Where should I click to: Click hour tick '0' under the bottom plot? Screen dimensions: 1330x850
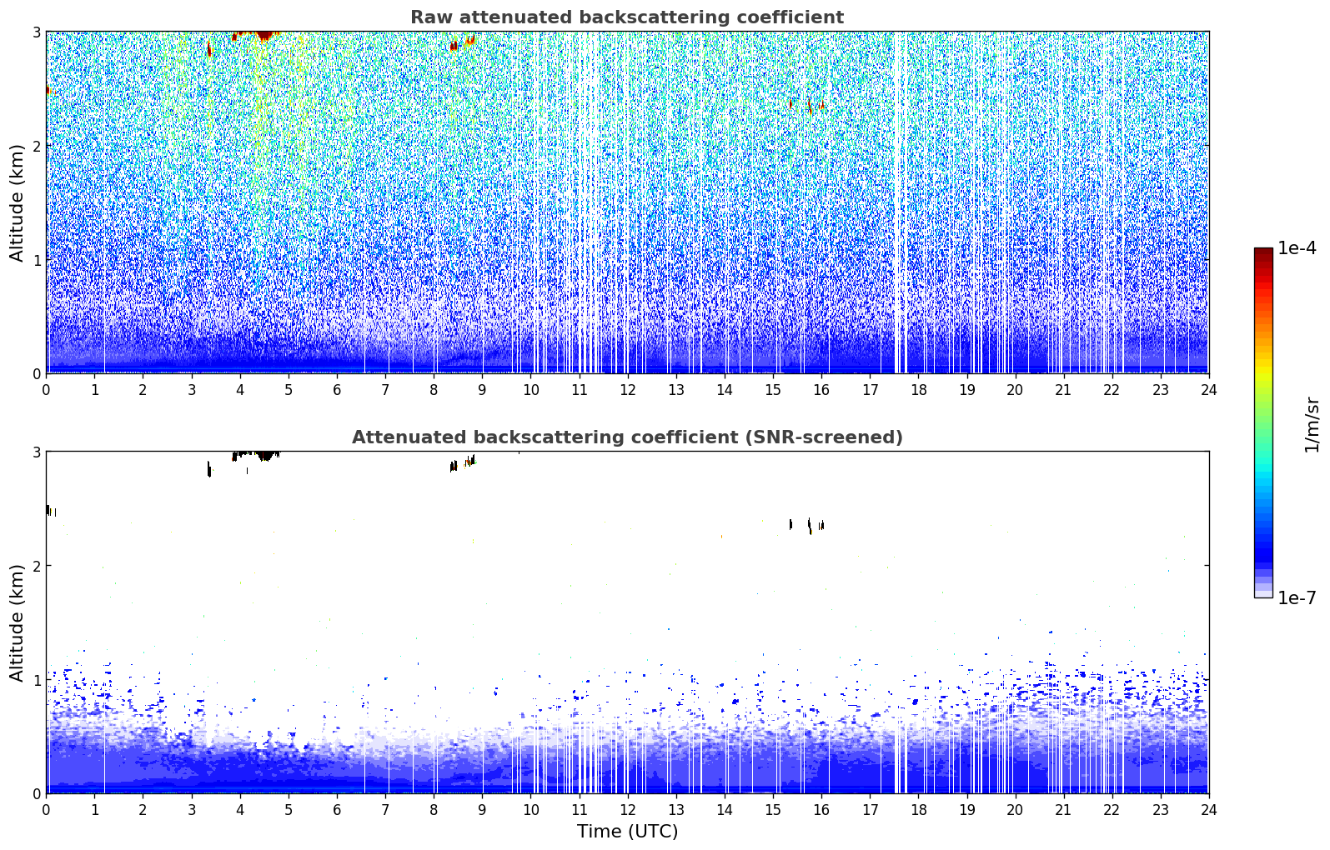pyautogui.click(x=46, y=809)
